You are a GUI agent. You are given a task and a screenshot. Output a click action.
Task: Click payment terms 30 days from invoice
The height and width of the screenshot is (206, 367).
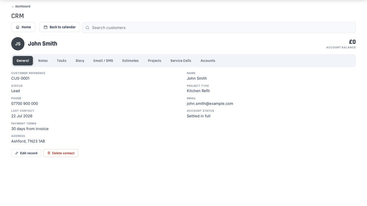tap(30, 129)
